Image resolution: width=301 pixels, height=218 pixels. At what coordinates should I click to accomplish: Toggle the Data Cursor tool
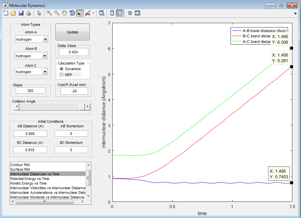pyautogui.click(x=80, y=13)
